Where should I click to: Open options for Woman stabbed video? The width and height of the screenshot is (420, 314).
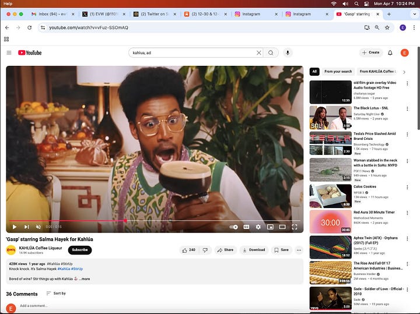click(x=407, y=161)
